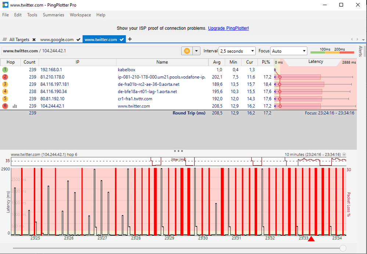
Task: Select hop 4 orange circle icon
Action: click(5, 91)
